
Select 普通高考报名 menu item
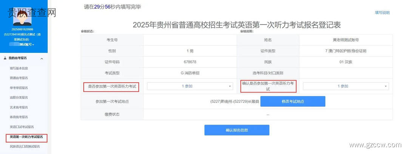pos(19,78)
